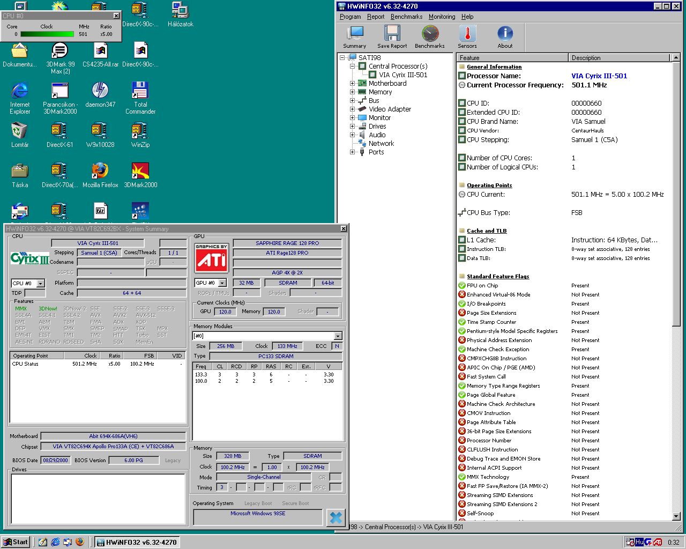Click the Start button
This screenshot has width=686, height=549.
tap(16, 542)
